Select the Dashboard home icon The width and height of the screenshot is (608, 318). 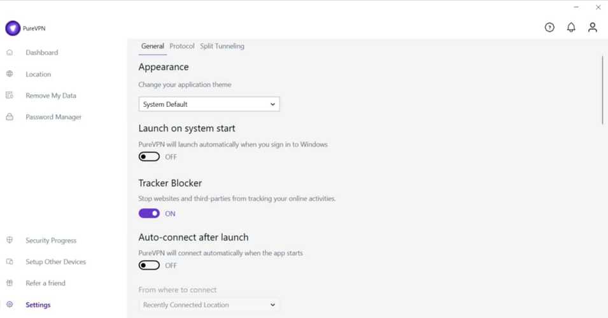pyautogui.click(x=10, y=52)
